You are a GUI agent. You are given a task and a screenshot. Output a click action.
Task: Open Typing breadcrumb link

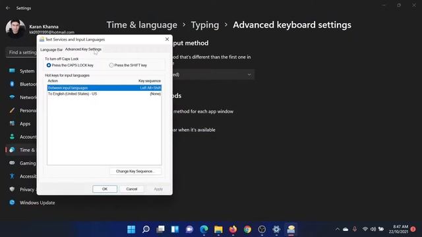point(205,25)
